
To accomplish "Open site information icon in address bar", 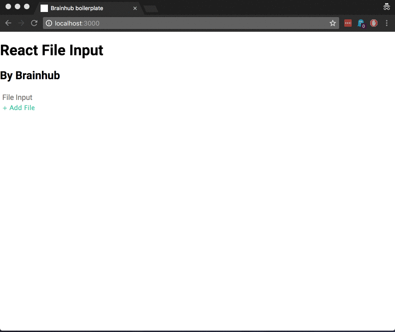I will 49,23.
